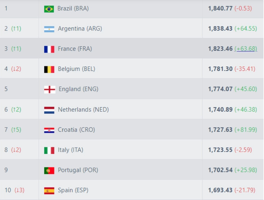Open the Croatia (CRO) team entry
The height and width of the screenshot is (200, 264).
point(76,130)
